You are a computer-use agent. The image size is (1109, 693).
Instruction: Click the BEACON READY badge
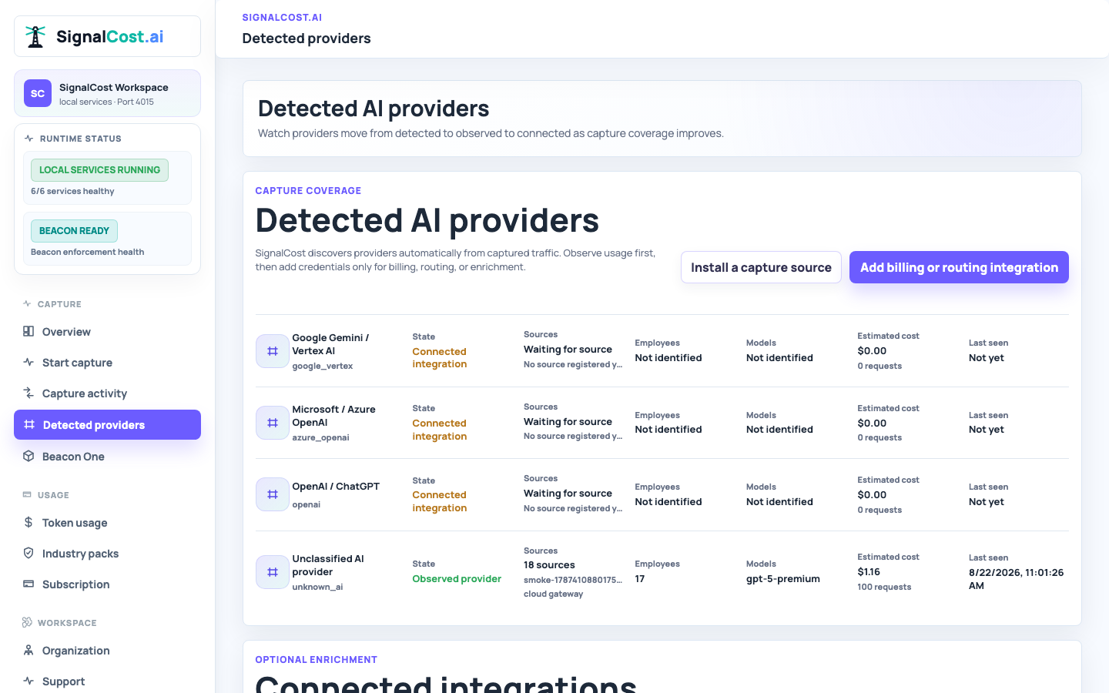[x=74, y=230]
